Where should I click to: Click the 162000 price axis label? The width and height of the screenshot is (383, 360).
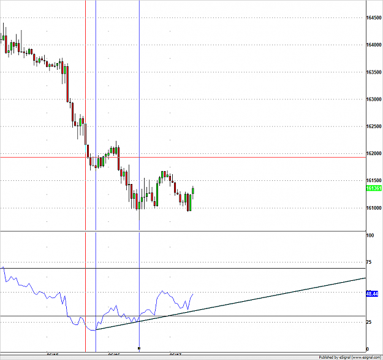pos(374,153)
